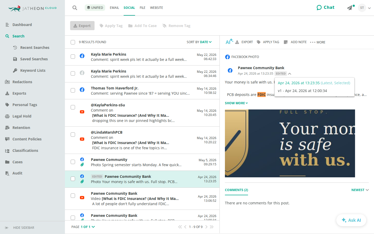Go to next results page arrow
The image size is (374, 234).
[x=206, y=227]
